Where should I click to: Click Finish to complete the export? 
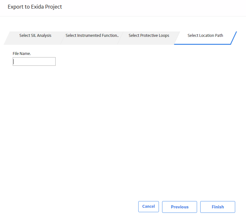pyautogui.click(x=218, y=207)
